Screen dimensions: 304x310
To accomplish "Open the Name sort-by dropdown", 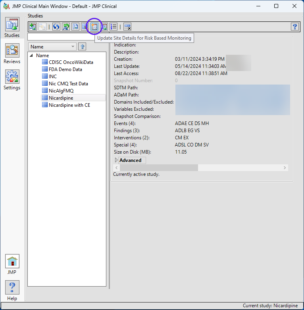I will pos(52,47).
